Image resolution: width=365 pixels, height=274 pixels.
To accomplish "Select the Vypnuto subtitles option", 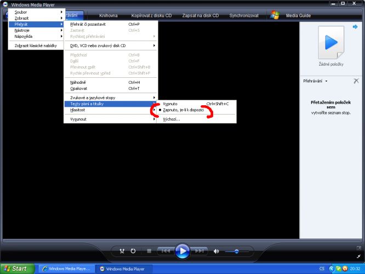I will pyautogui.click(x=197, y=104).
